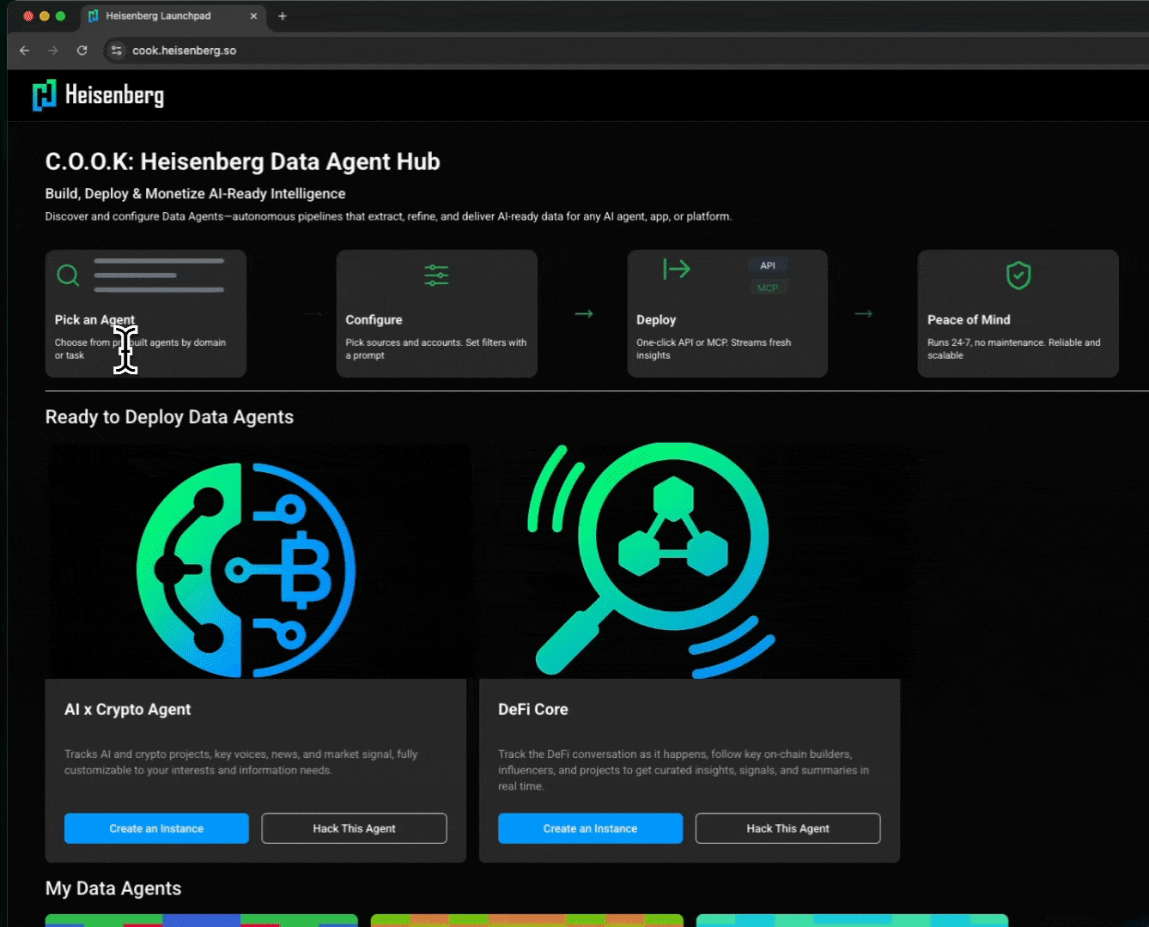Hack This Agent for DeFi Core
This screenshot has height=927, width=1149.
[x=787, y=828]
